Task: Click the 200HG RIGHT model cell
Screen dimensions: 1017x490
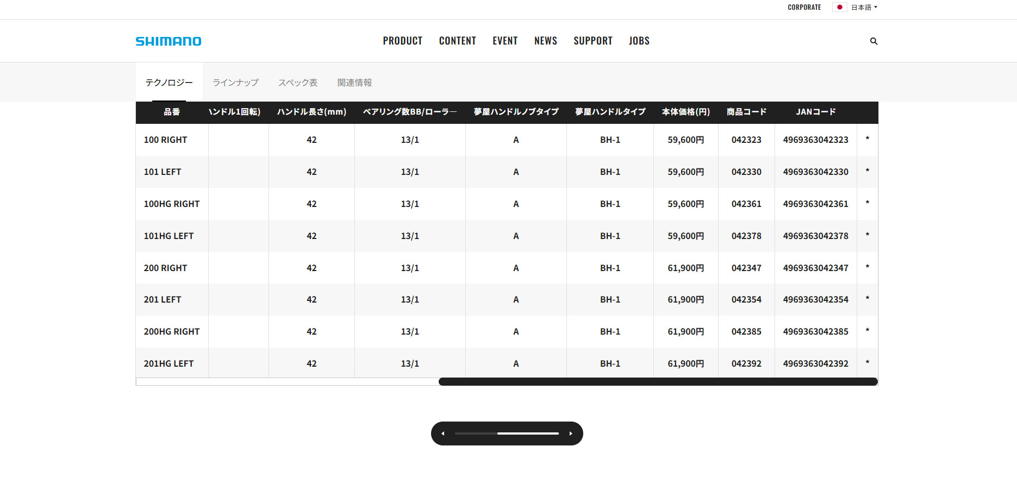Action: click(172, 332)
